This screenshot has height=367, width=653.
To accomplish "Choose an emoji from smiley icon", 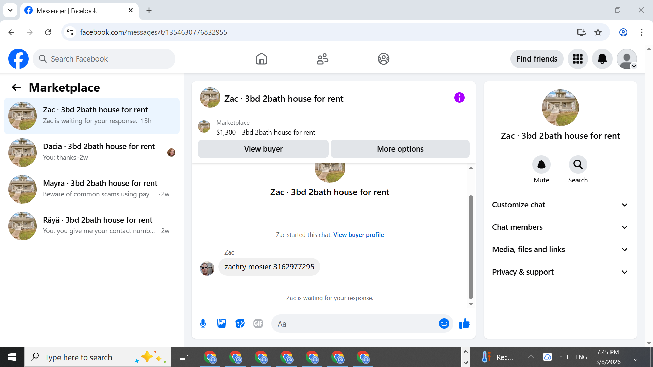I will click(444, 324).
